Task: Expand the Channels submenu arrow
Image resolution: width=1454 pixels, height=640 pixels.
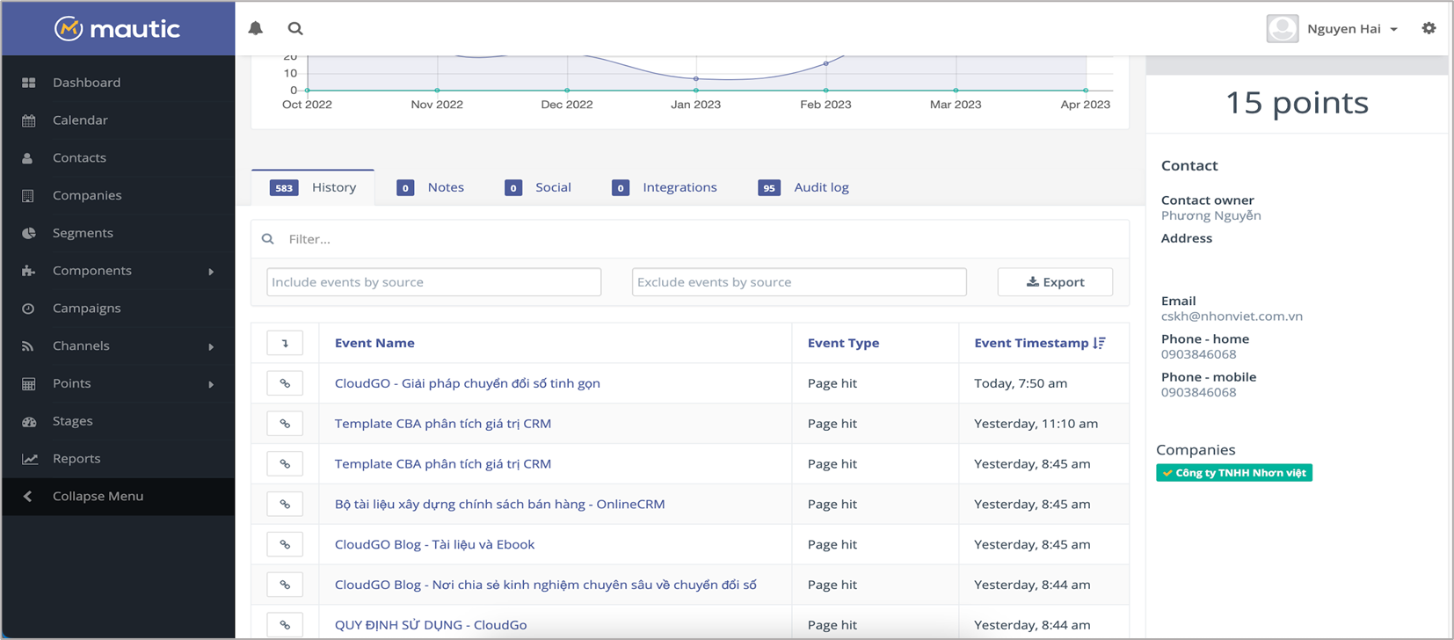Action: (211, 346)
